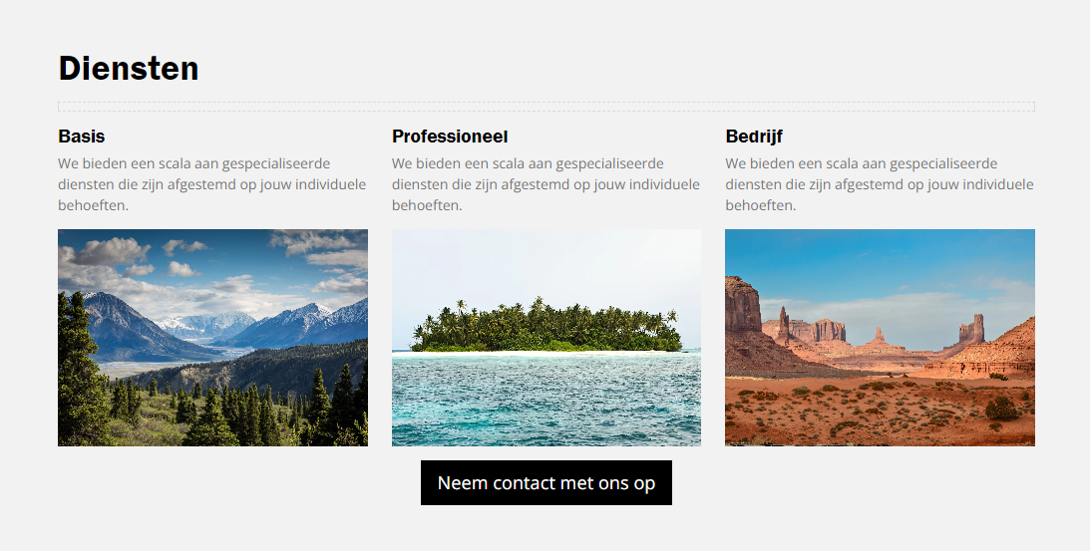This screenshot has width=1090, height=551.
Task: Select the Diensten page heading
Action: (x=129, y=68)
